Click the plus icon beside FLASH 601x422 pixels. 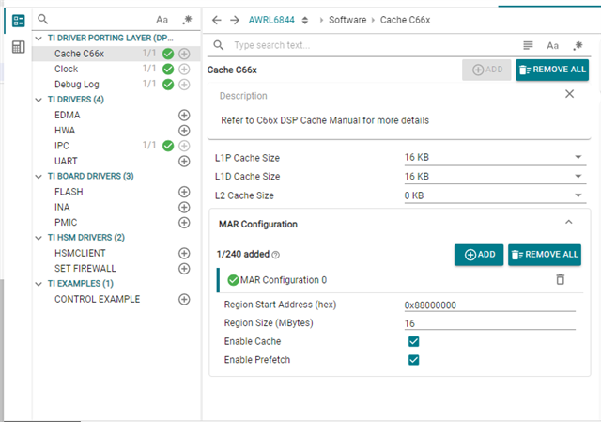pyautogui.click(x=184, y=192)
